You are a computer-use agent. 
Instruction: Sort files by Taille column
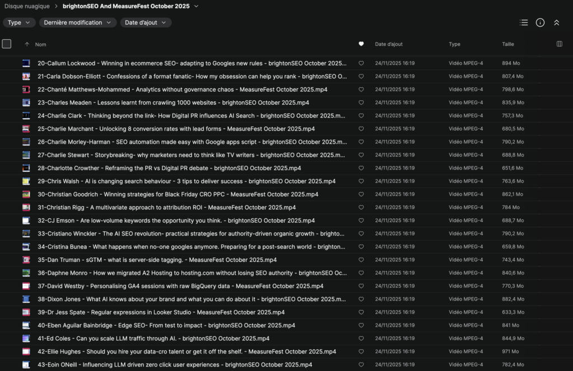pyautogui.click(x=508, y=44)
